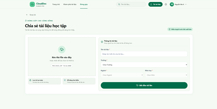The image size is (217, 109).
Task: Click the CloudDoc cloud logo icon
Action: 32,4
